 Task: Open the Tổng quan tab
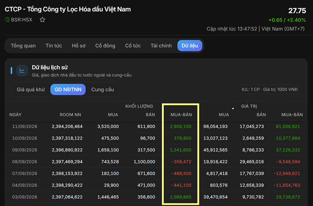click(23, 46)
